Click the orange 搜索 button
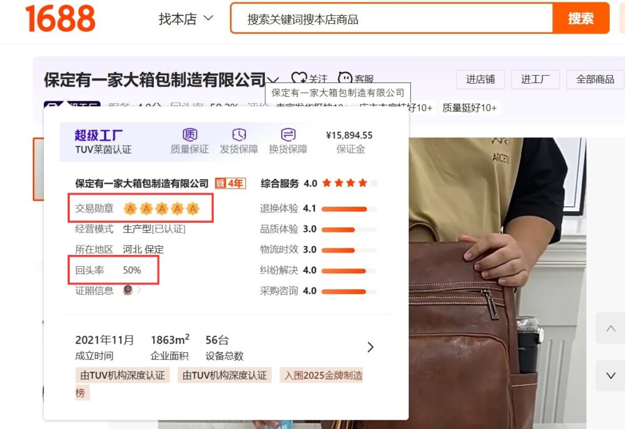 point(581,18)
